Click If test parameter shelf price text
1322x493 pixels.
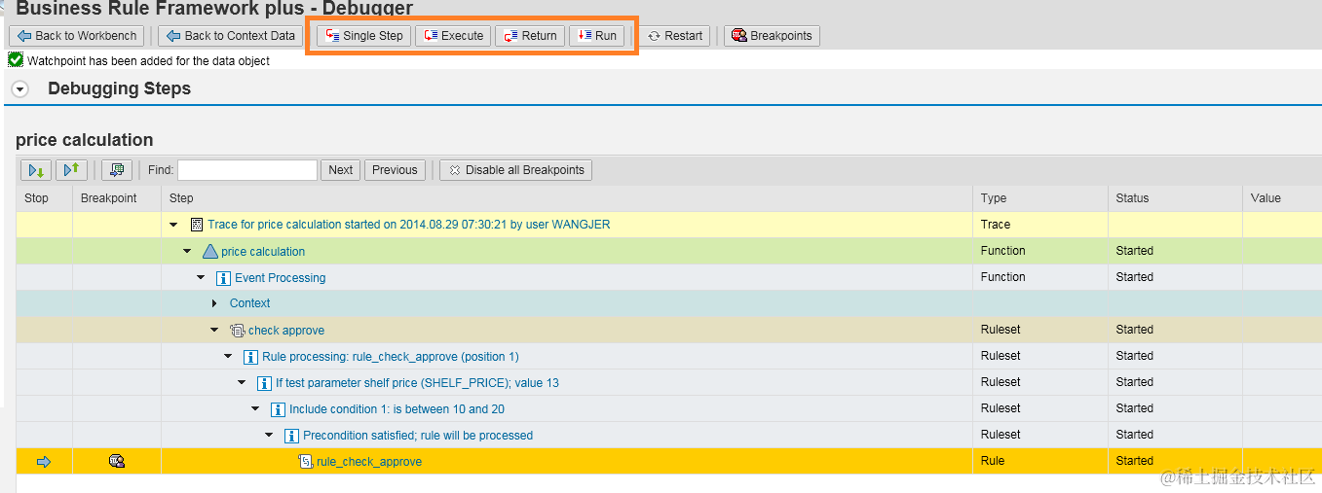(417, 383)
